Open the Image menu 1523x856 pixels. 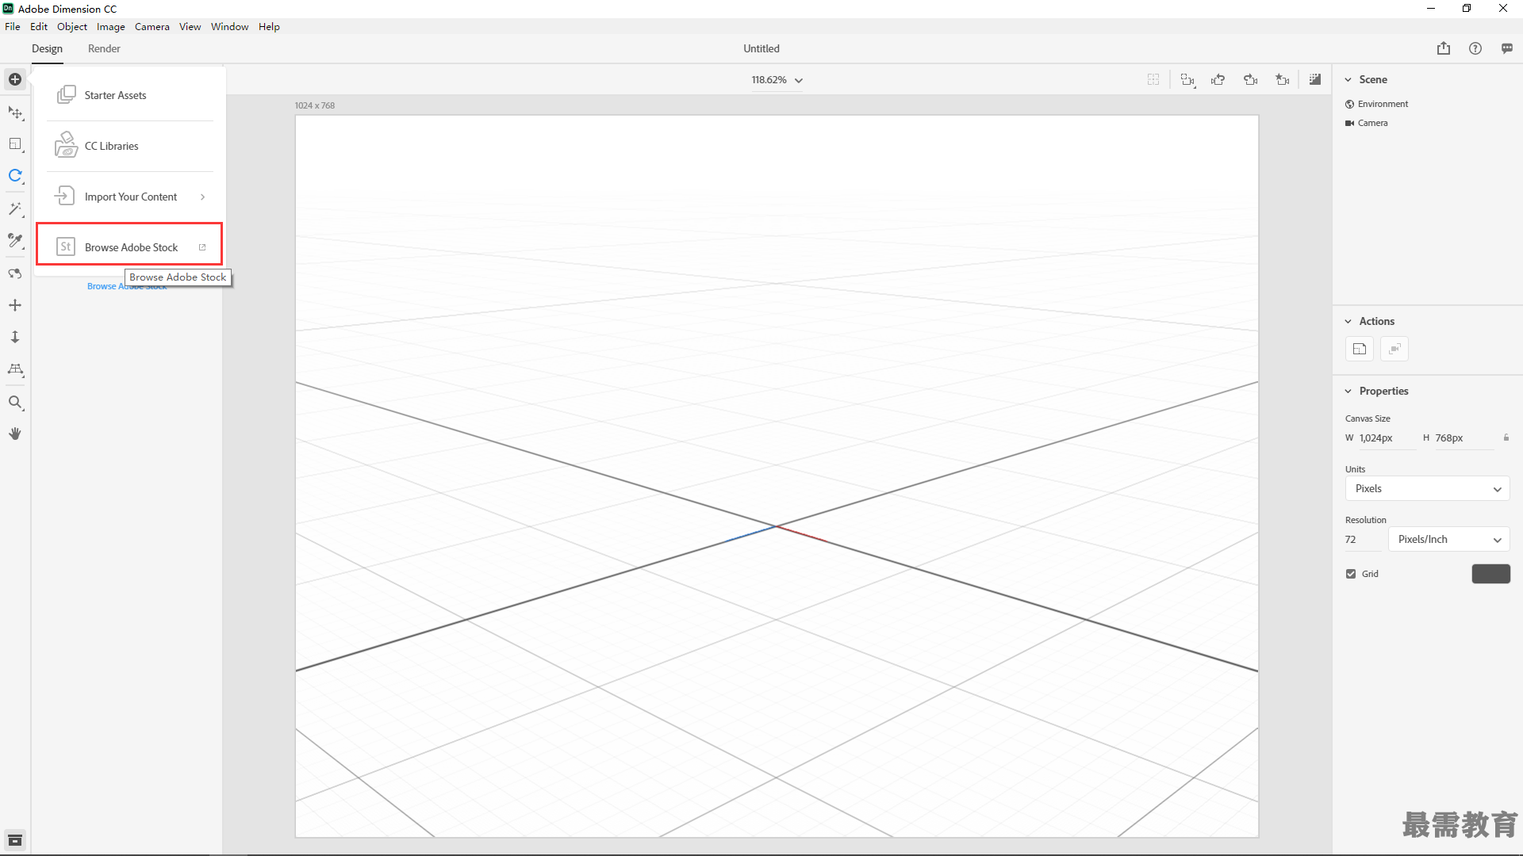point(111,26)
